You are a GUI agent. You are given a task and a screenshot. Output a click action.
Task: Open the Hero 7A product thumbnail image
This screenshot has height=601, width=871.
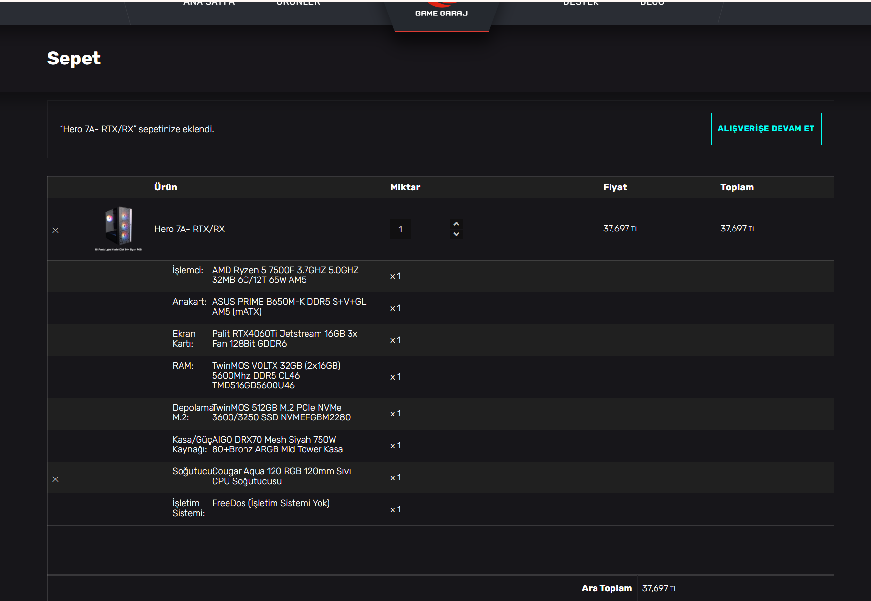[x=119, y=229]
